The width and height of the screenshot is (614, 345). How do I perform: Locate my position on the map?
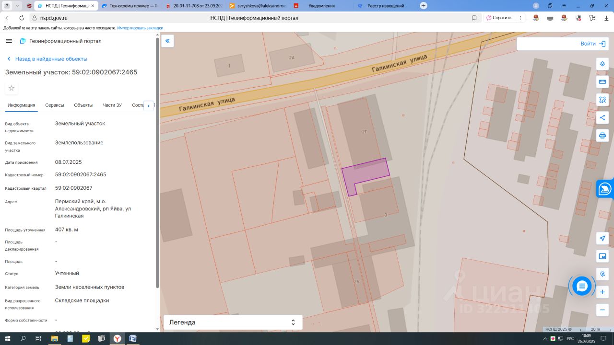click(x=602, y=239)
